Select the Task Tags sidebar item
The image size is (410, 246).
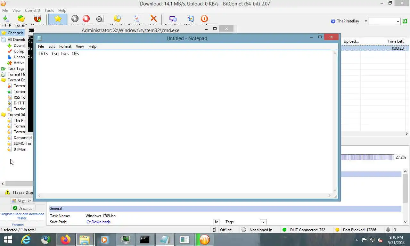(x=16, y=68)
